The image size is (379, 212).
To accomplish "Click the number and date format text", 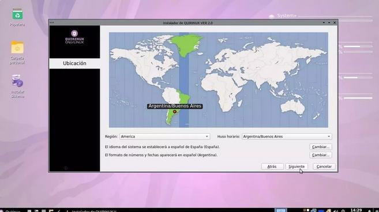I will pos(161,155).
